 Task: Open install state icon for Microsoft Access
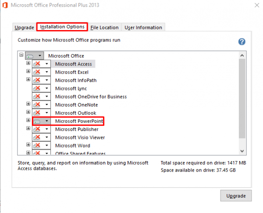[x=38, y=64]
